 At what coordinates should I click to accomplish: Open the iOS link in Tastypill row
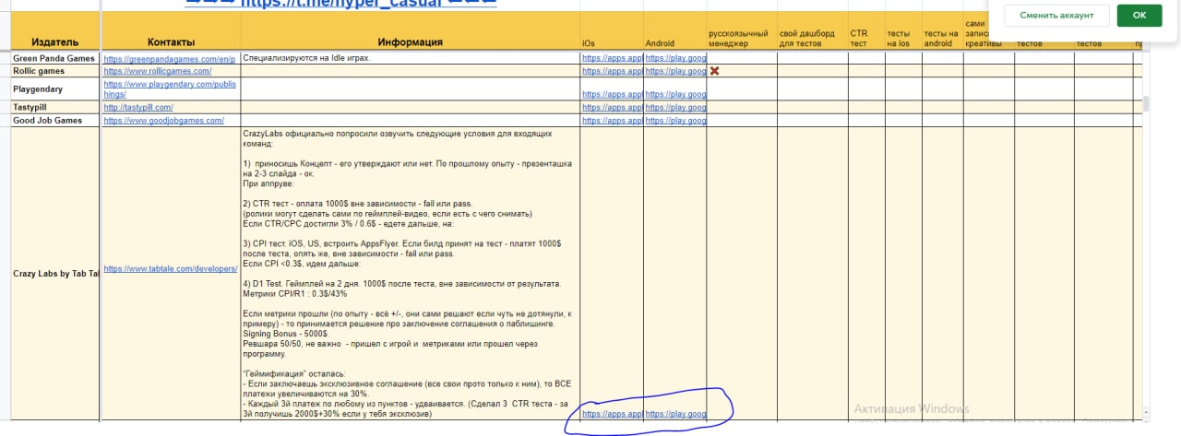pos(612,108)
